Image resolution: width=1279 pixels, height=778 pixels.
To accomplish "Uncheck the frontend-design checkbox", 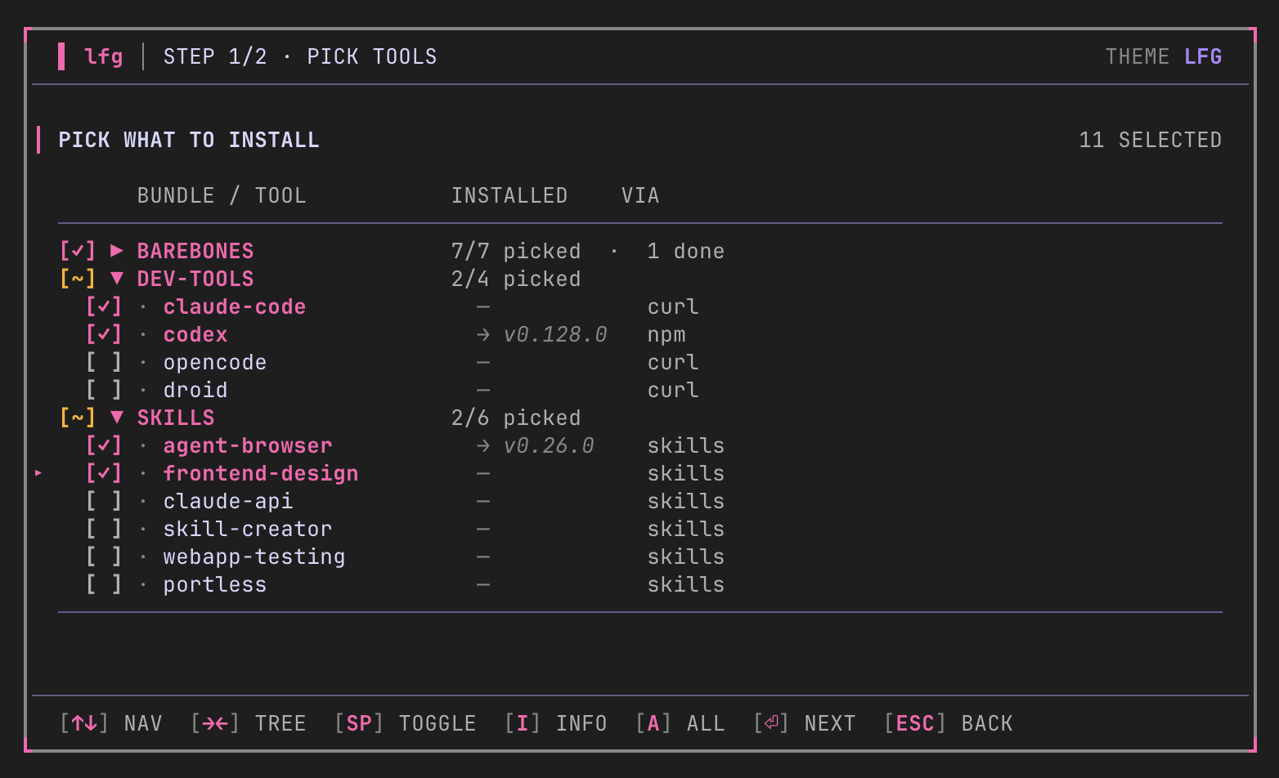I will point(104,473).
